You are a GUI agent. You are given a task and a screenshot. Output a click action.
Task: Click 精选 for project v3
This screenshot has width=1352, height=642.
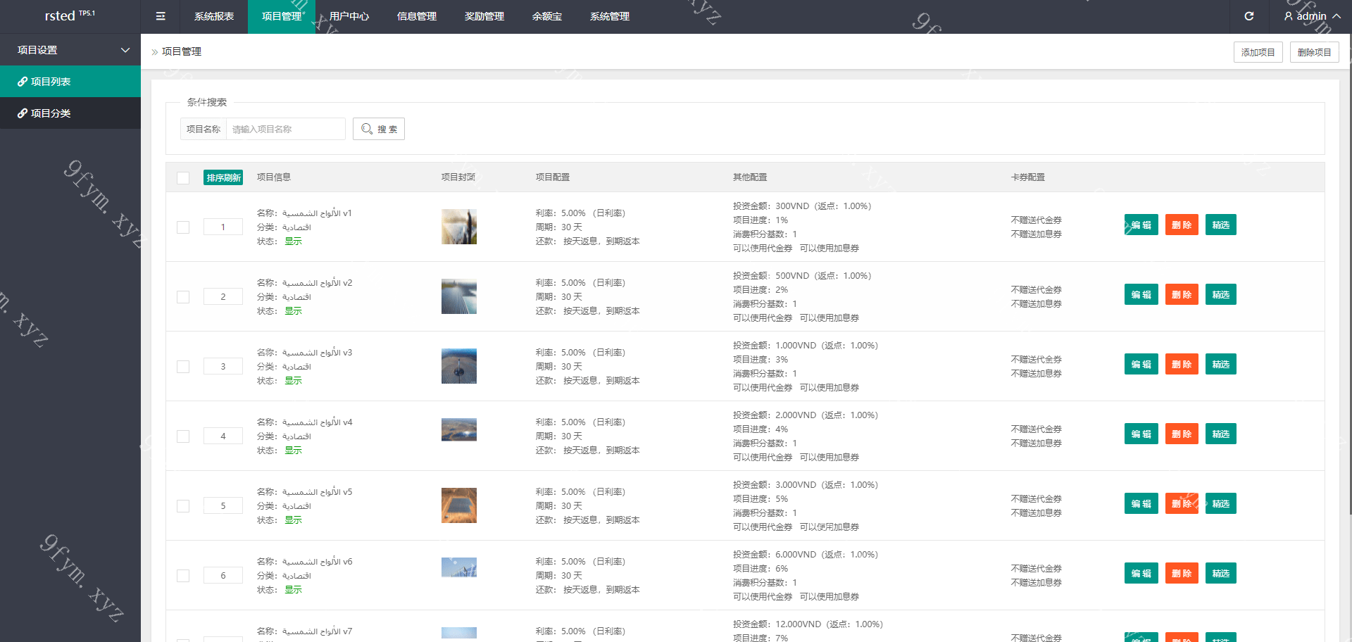[x=1221, y=364]
